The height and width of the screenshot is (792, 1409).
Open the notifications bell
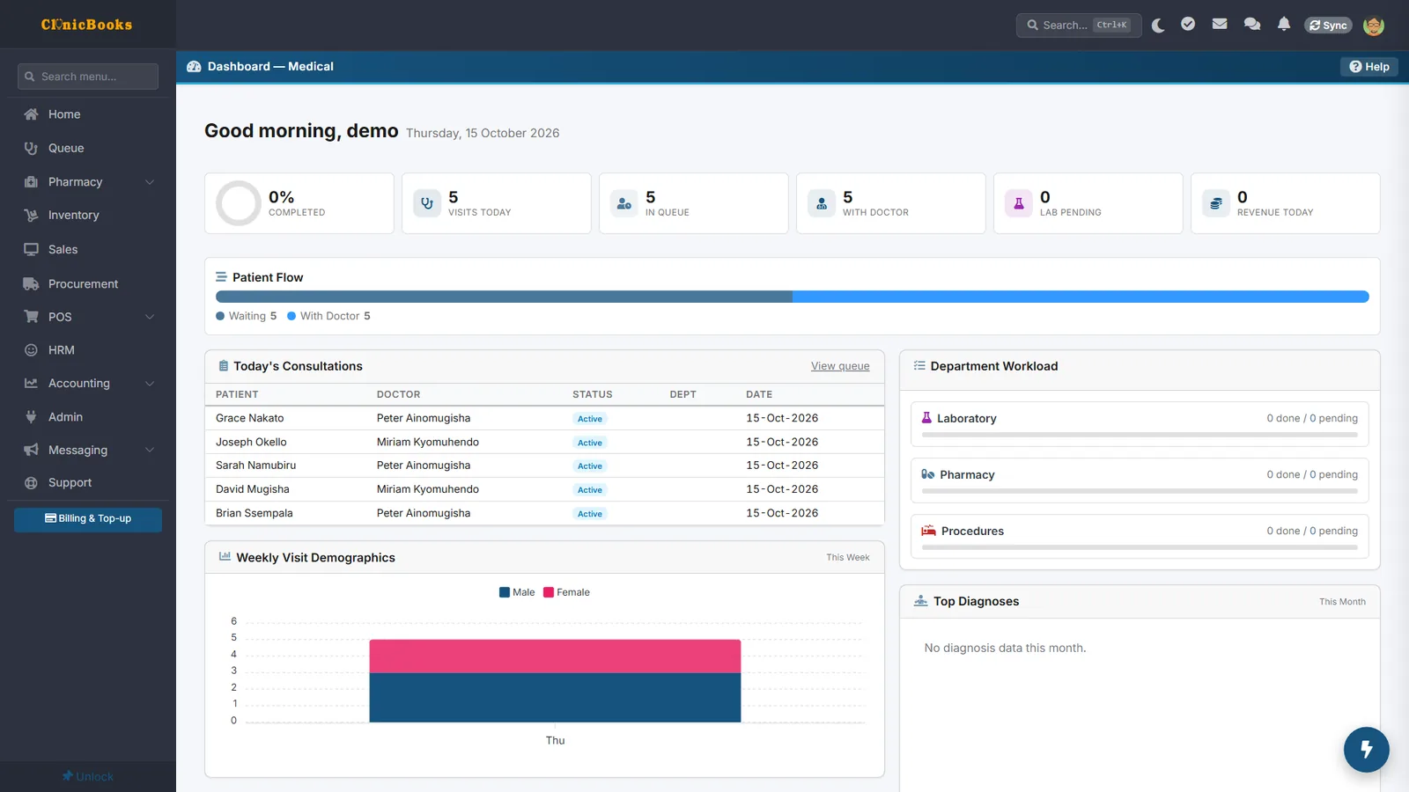pos(1284,25)
